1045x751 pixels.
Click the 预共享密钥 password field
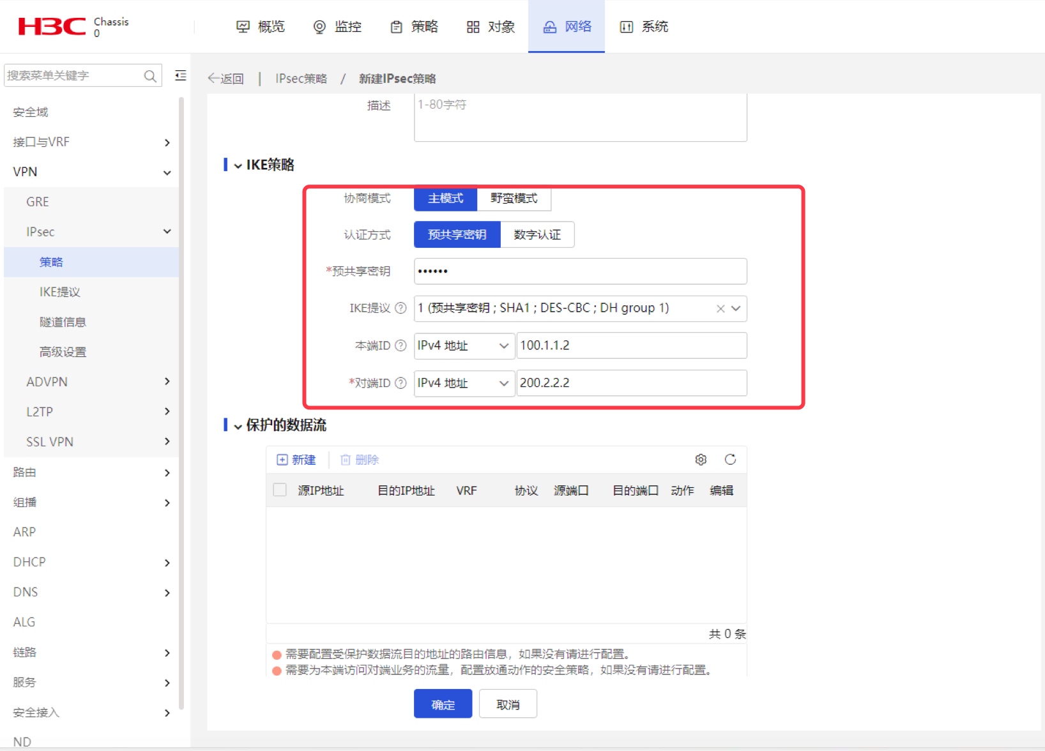coord(580,271)
